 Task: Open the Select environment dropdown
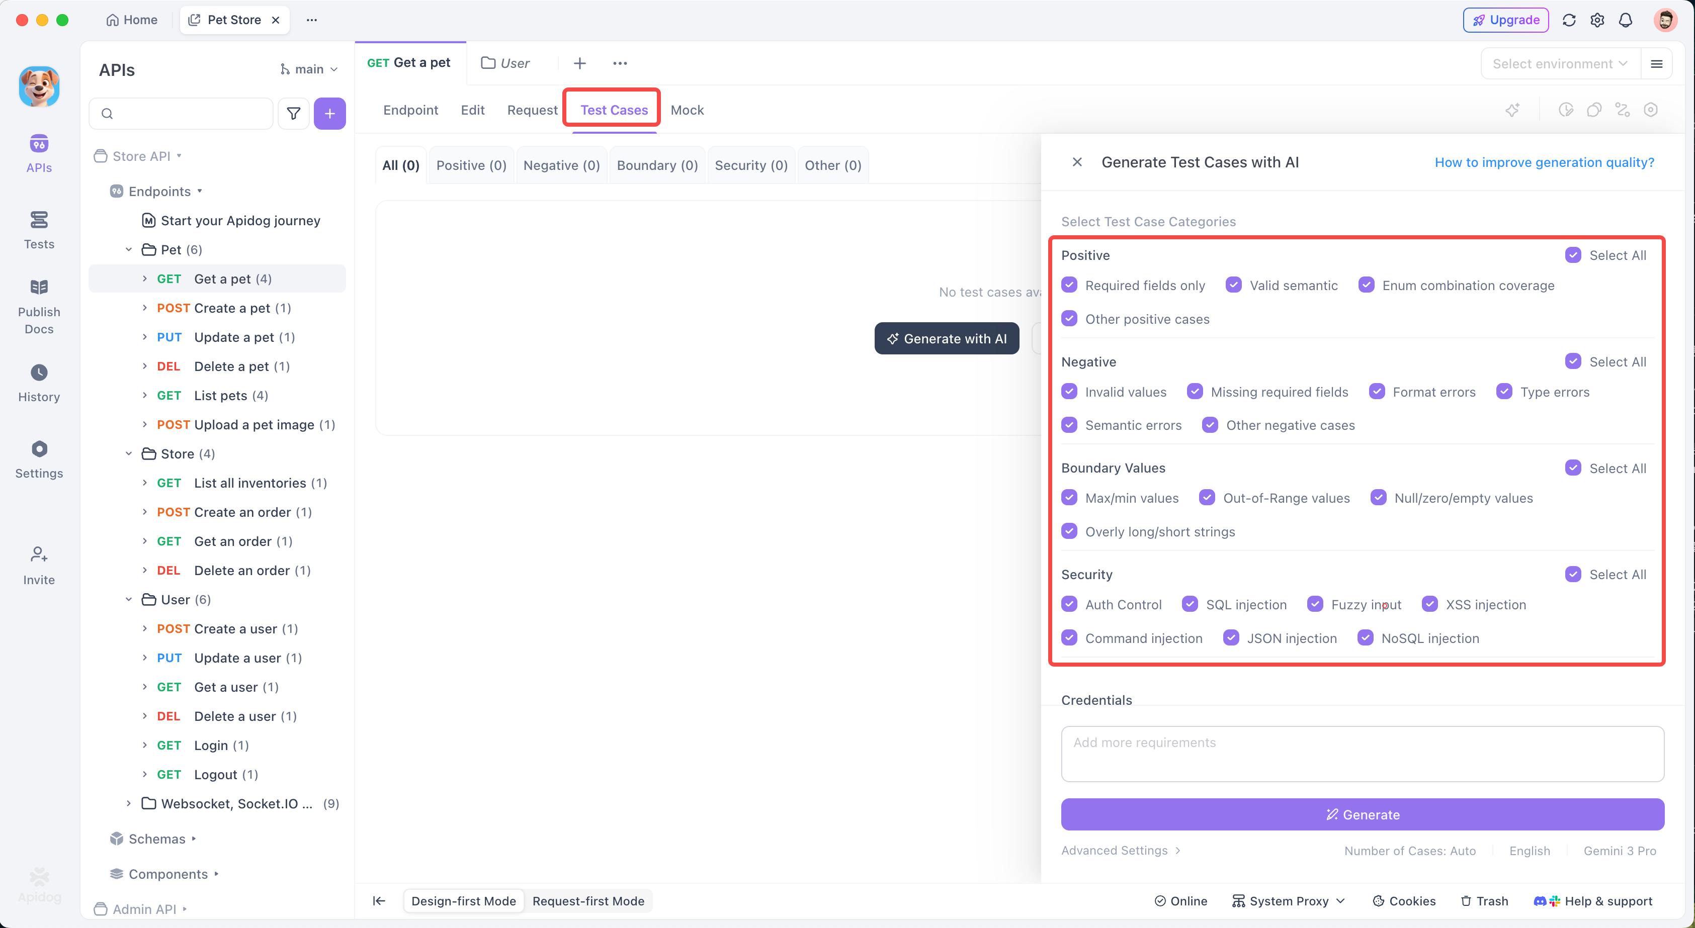tap(1560, 64)
